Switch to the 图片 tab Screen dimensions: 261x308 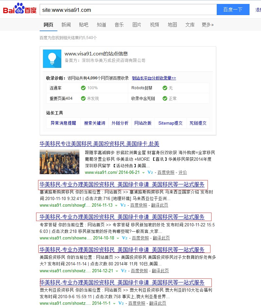pyautogui.click(x=137, y=25)
